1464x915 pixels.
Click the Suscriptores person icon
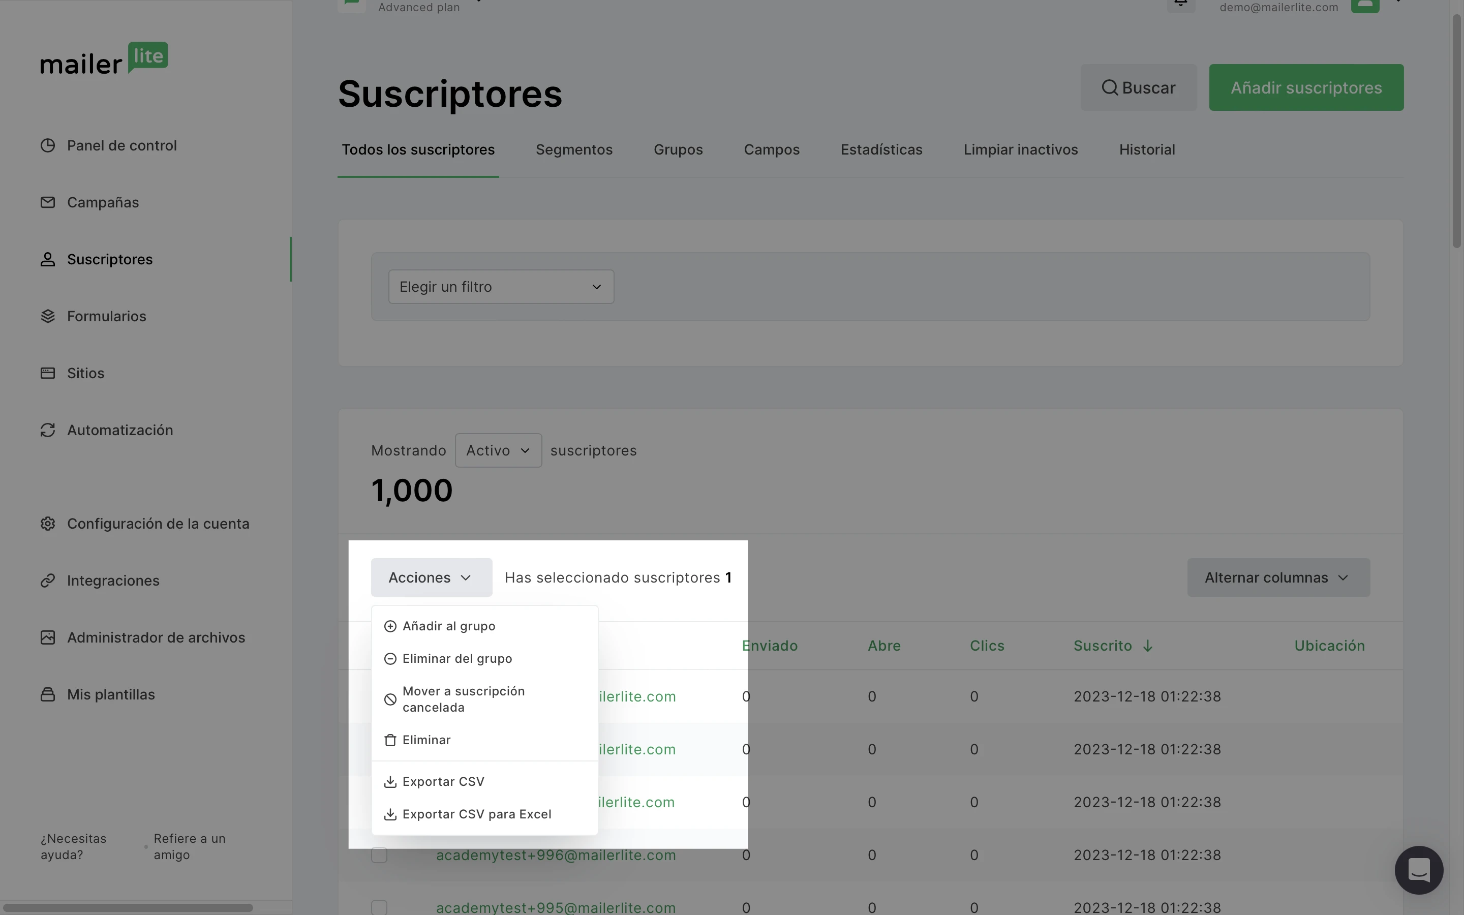click(x=48, y=259)
